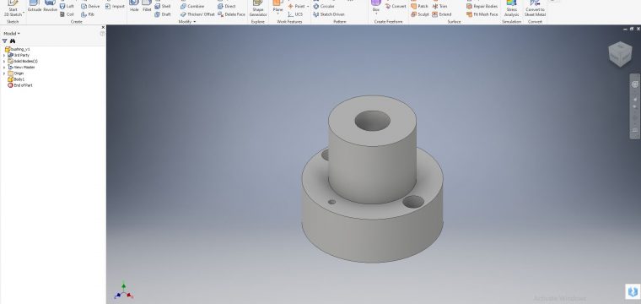Click the navigation wheel icon
Screen dimensions: 641x304
pyautogui.click(x=634, y=84)
